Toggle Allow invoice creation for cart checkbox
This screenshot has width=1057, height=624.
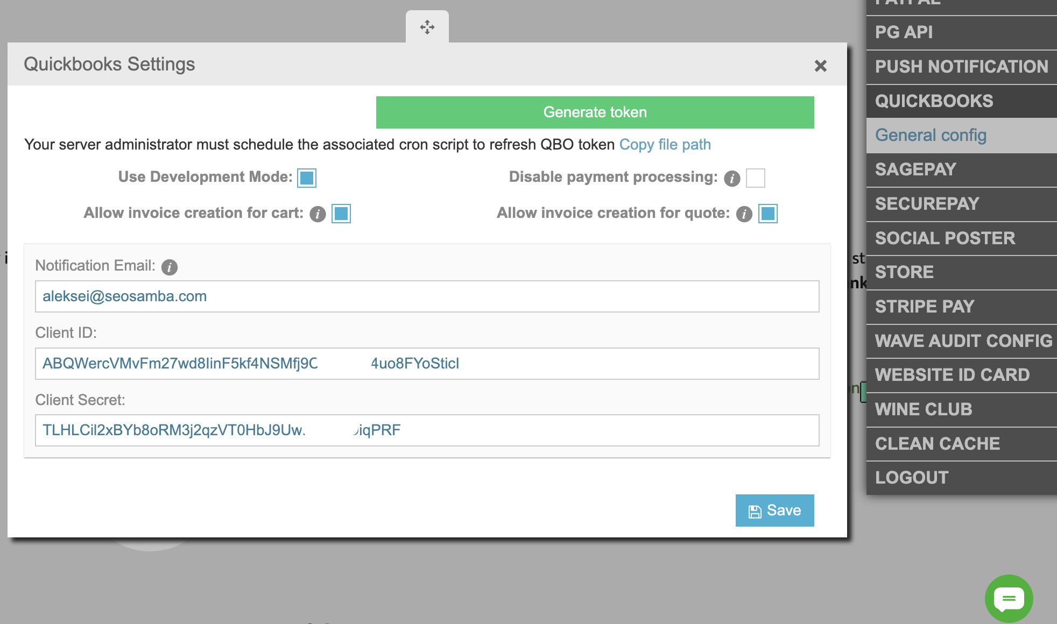(341, 214)
